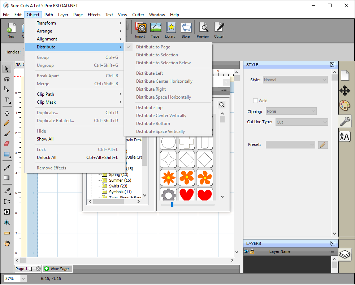Choose Distribute to Page option

pos(168,47)
